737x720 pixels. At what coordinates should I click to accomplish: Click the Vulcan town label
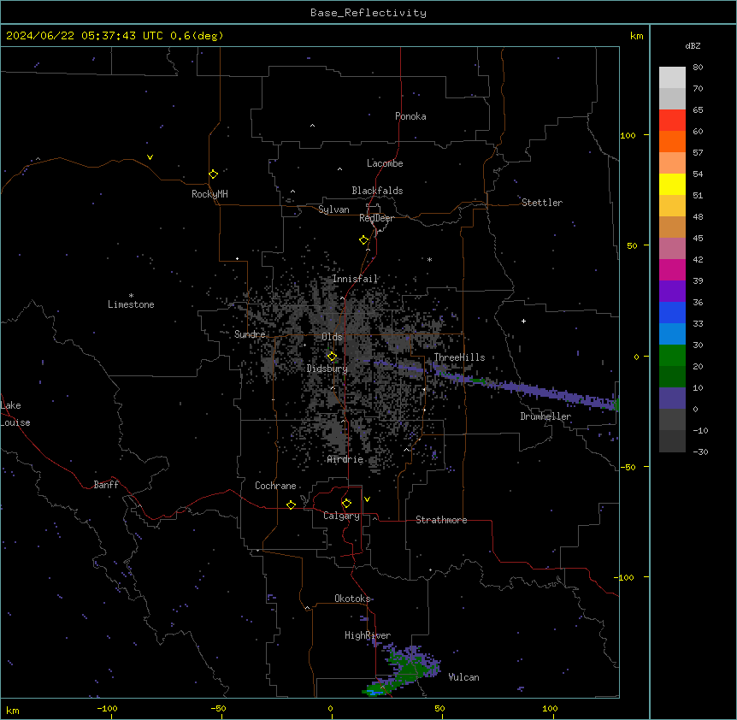pyautogui.click(x=464, y=677)
